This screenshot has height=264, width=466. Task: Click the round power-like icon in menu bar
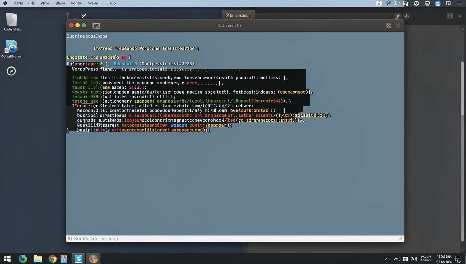416,3
